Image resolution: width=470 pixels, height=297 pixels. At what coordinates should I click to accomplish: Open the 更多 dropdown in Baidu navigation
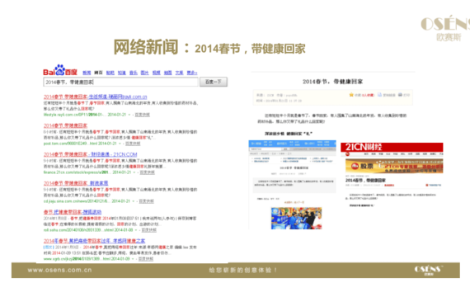[x=192, y=73]
